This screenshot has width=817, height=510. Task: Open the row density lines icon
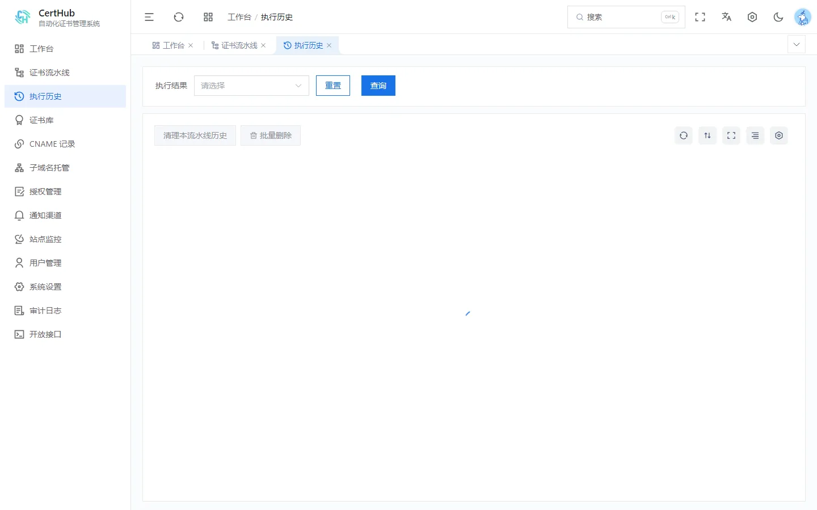755,135
